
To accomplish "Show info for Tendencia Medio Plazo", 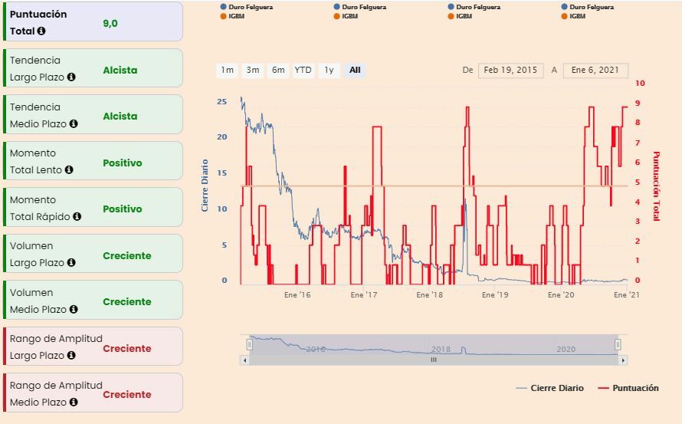I will [74, 123].
